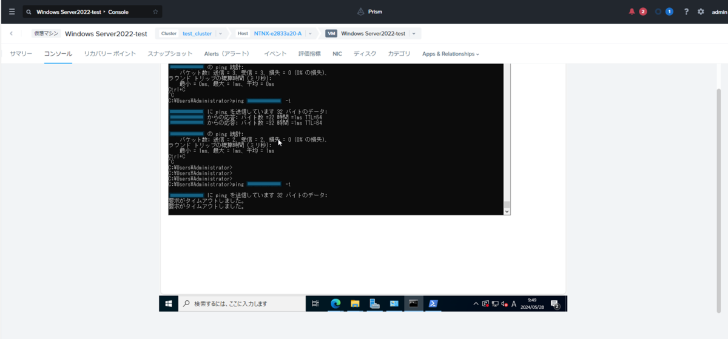728x339 pixels.
Task: Open File Explorer from the VM taskbar
Action: 355,304
